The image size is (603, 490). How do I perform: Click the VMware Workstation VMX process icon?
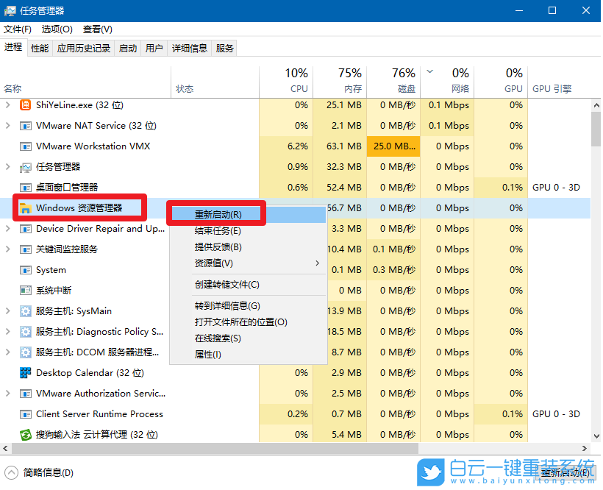click(x=24, y=146)
